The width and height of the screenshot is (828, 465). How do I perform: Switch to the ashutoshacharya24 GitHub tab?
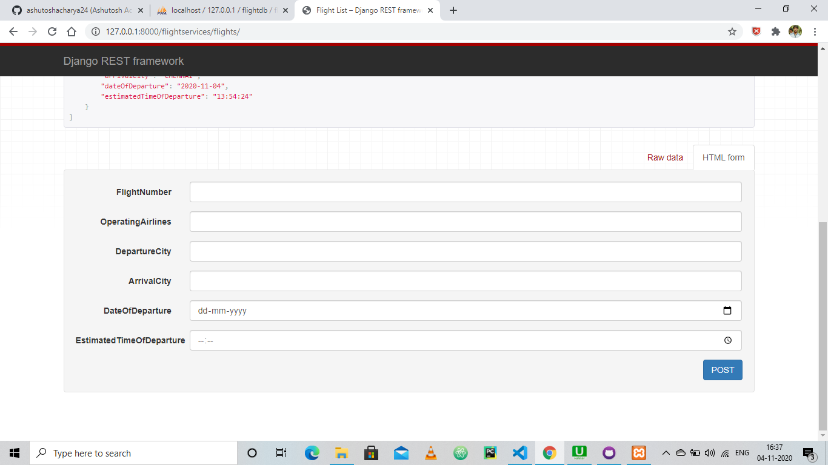(77, 10)
